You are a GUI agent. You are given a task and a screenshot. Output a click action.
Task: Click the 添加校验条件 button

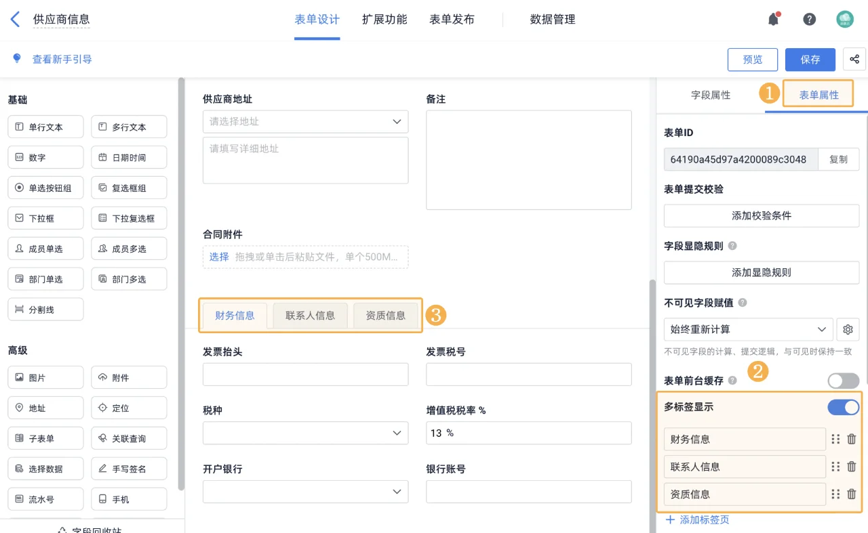point(761,215)
